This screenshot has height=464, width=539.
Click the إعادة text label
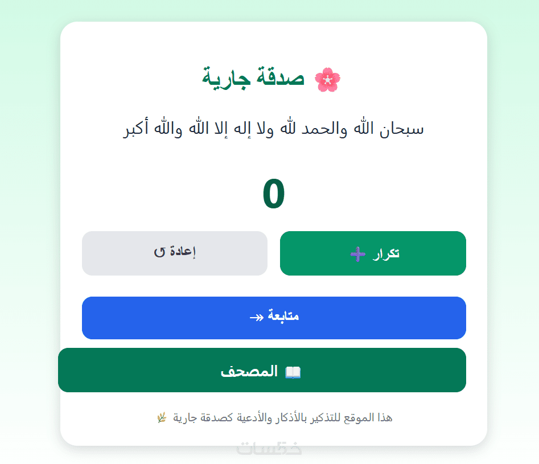pos(183,252)
